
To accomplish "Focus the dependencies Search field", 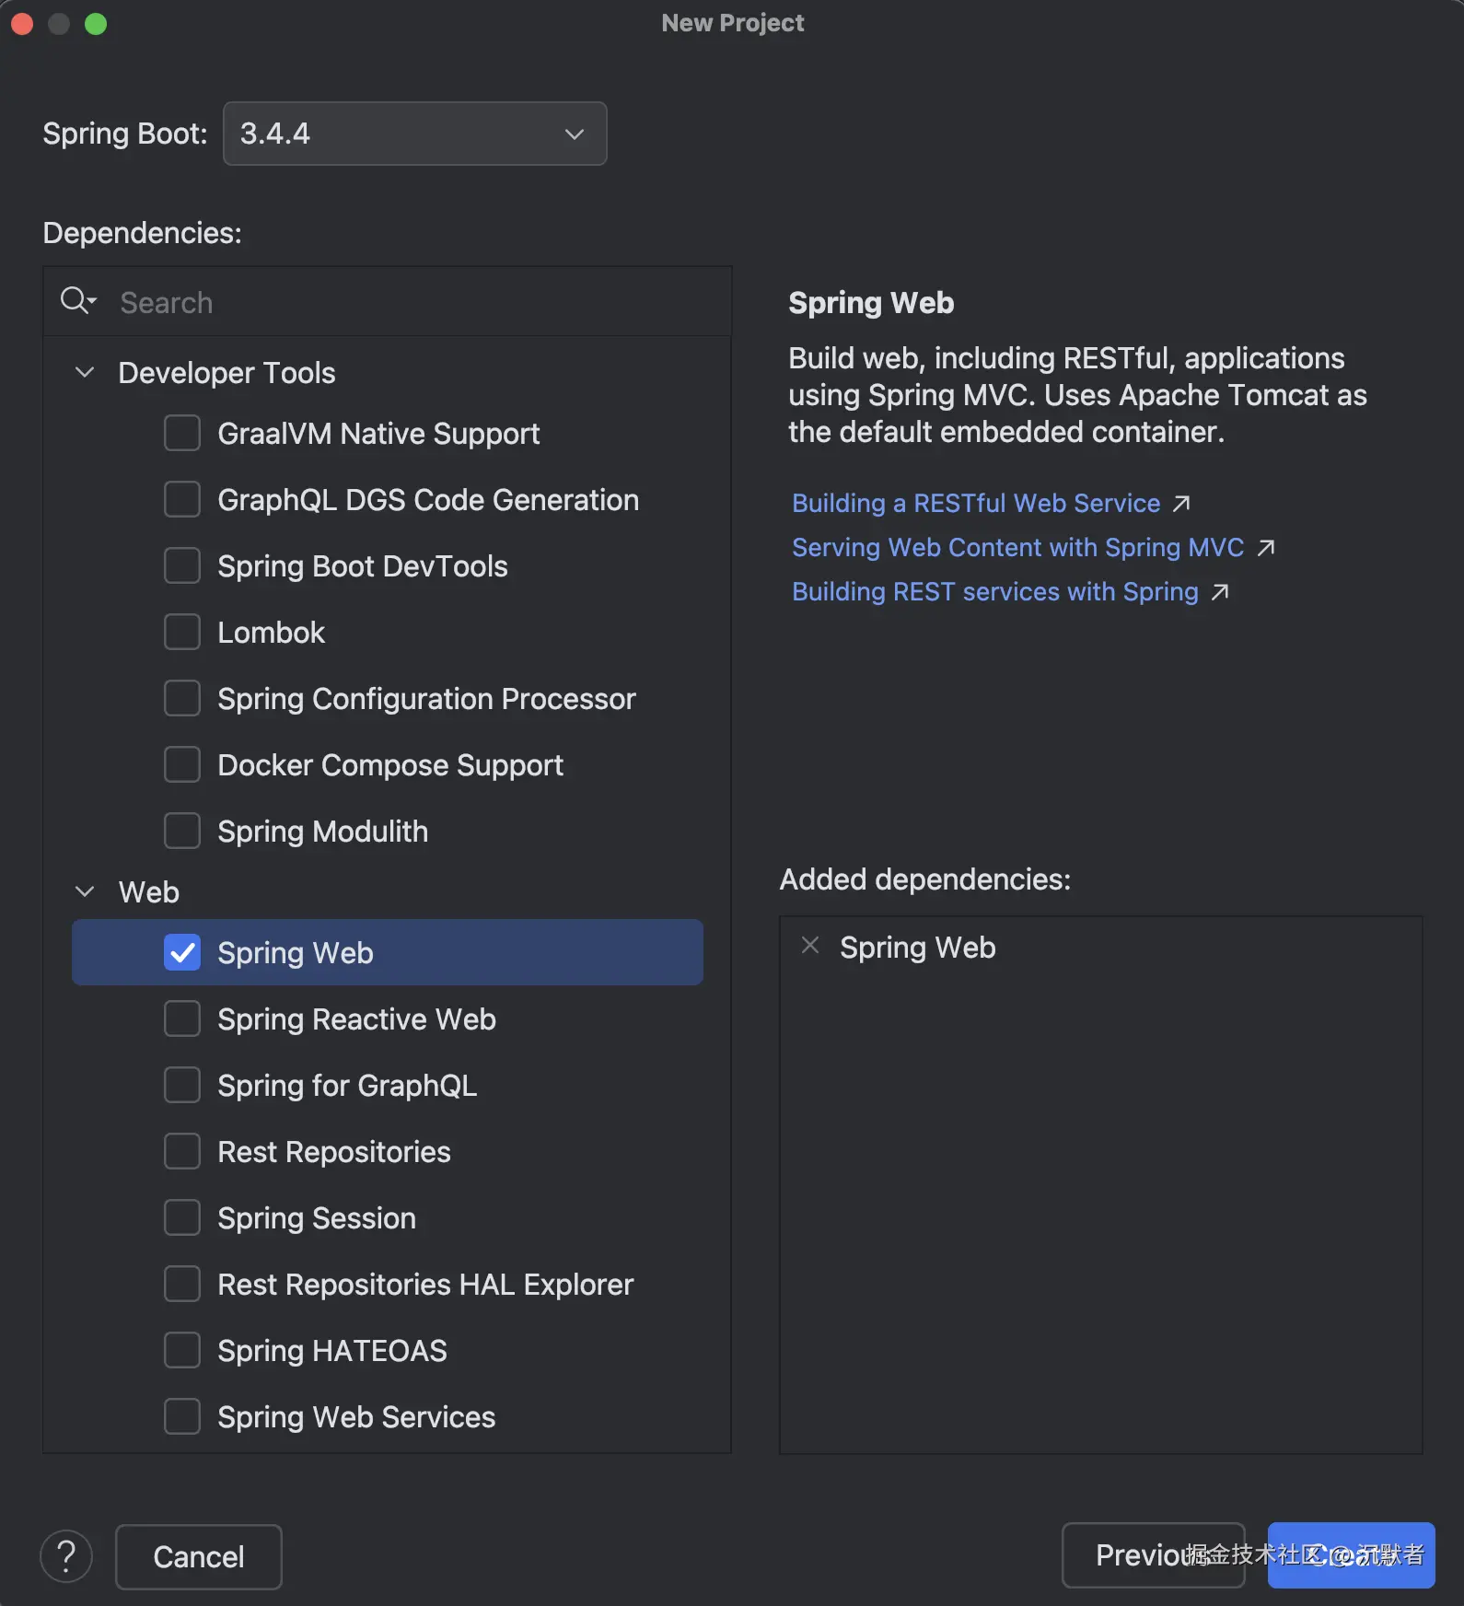I will coord(414,303).
